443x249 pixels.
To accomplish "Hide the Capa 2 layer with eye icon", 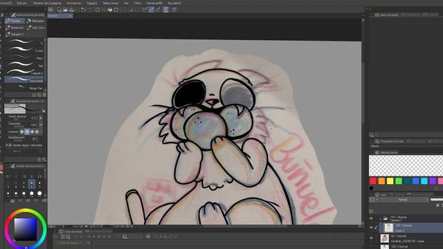I will [372, 228].
